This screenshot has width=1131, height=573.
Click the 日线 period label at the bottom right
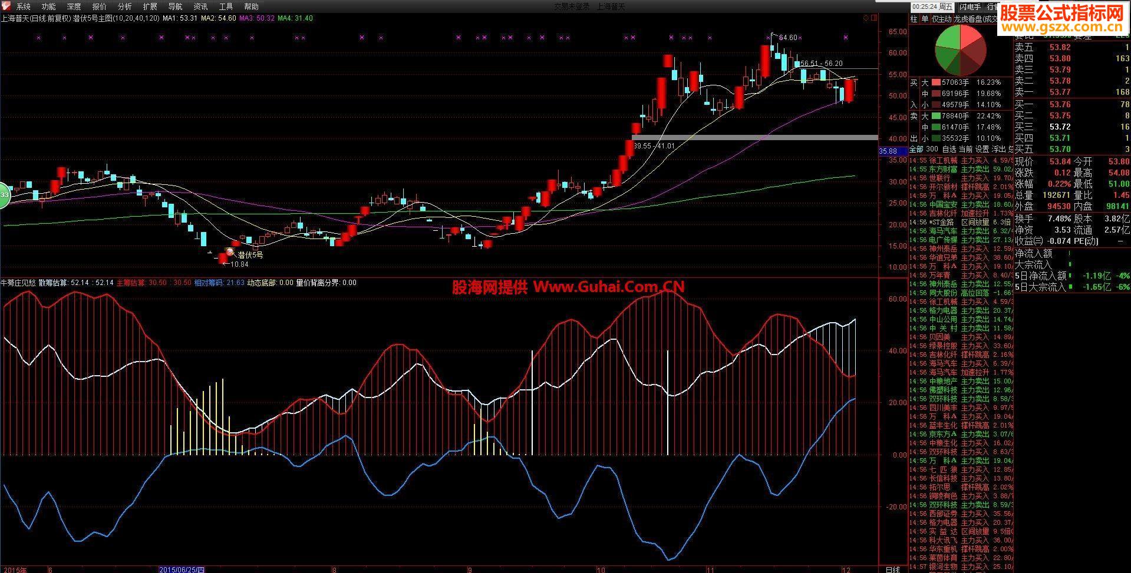(892, 569)
